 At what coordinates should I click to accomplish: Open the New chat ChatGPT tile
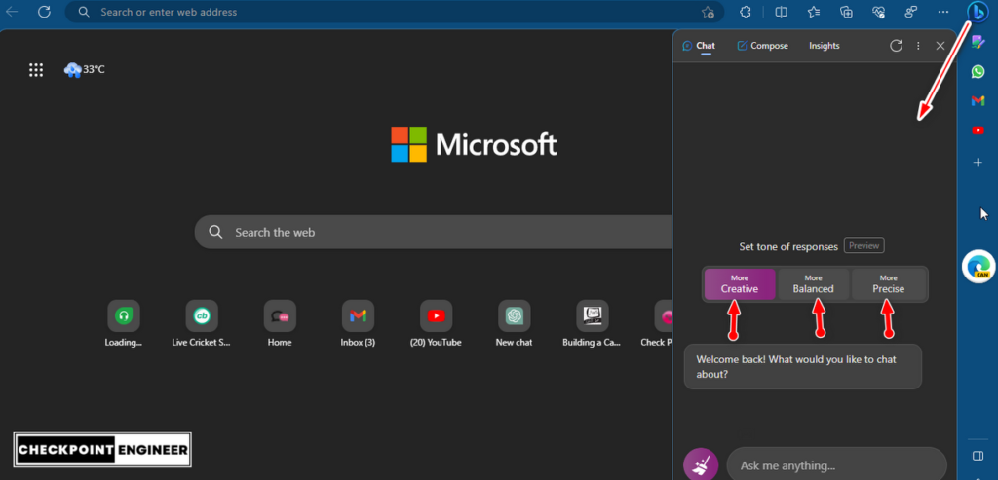point(515,324)
